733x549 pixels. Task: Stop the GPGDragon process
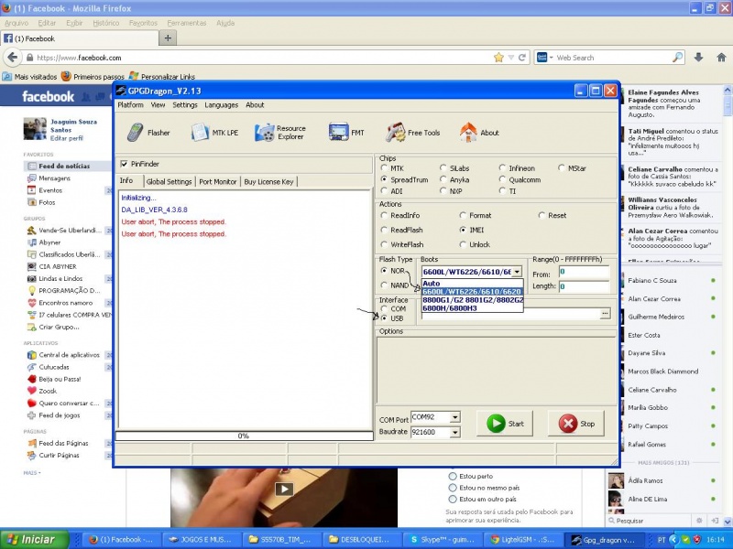(576, 424)
